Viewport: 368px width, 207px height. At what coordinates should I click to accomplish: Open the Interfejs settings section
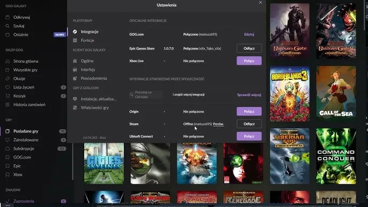tap(88, 70)
